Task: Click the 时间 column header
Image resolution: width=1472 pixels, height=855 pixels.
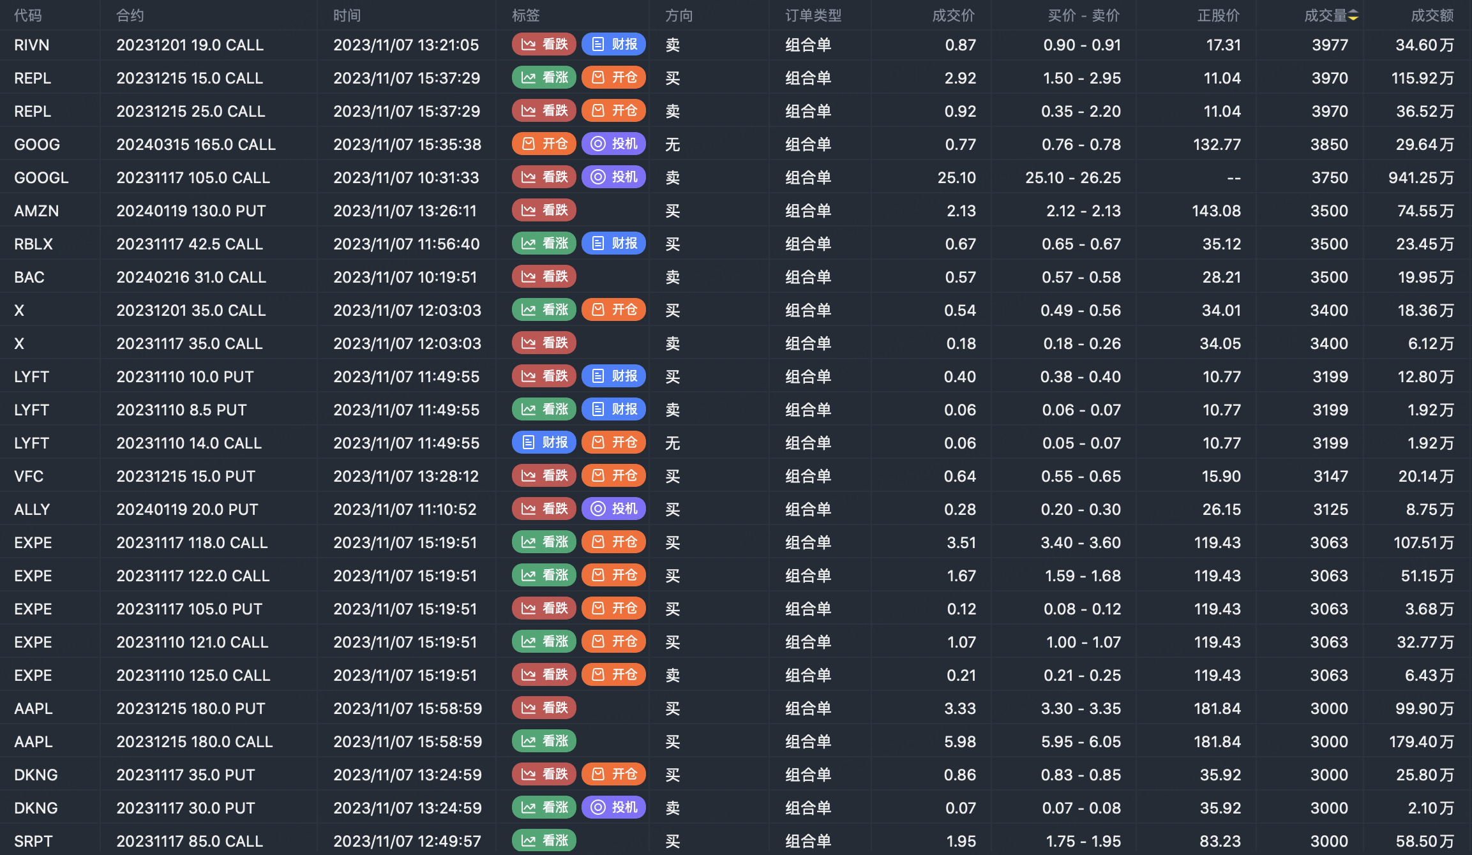Action: pos(347,16)
